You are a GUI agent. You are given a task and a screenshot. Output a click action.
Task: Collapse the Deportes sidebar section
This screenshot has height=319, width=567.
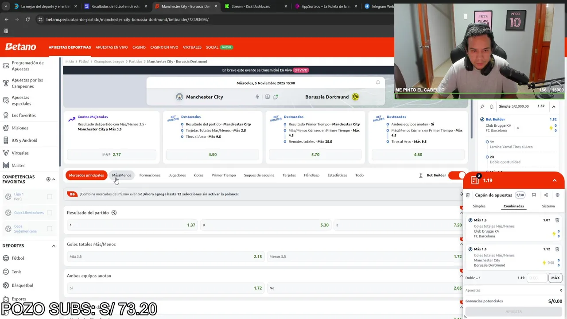coord(54,246)
